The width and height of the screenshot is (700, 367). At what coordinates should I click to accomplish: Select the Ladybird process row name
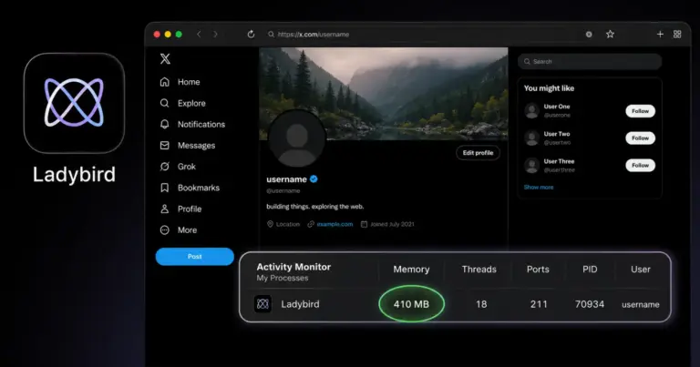[300, 304]
